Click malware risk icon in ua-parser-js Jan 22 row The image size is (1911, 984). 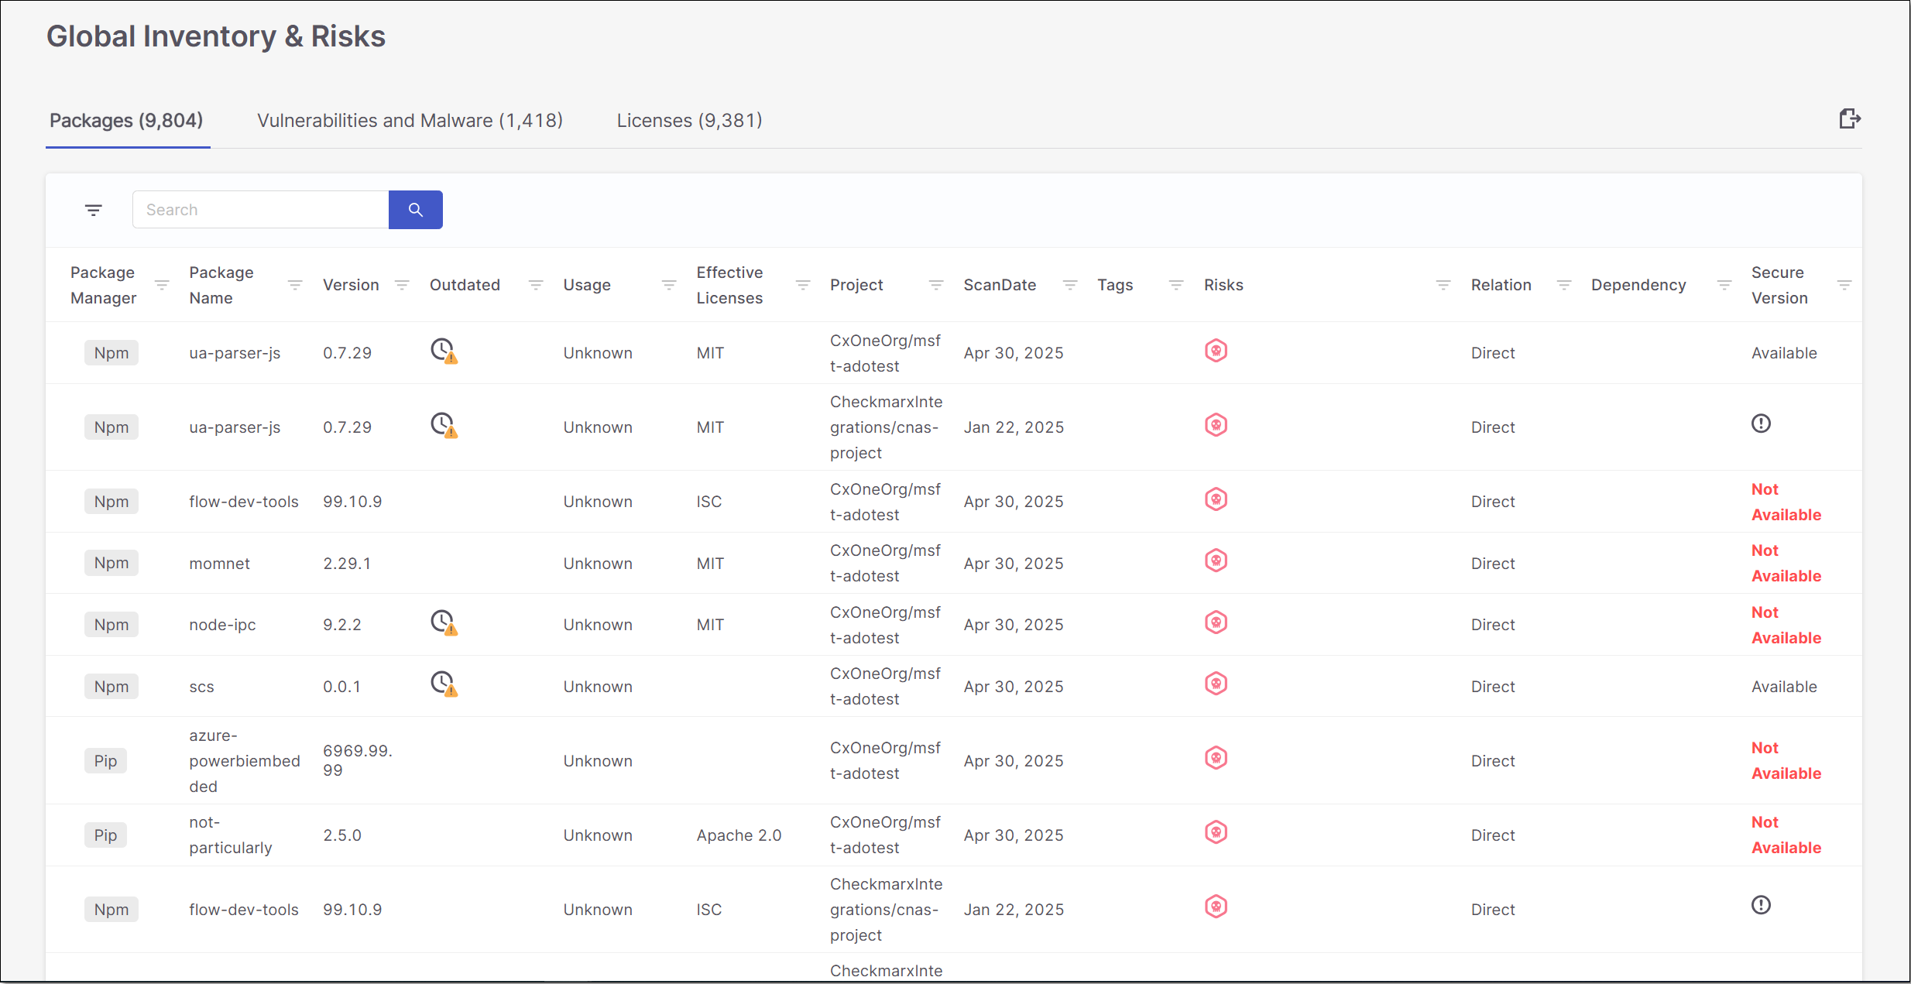pyautogui.click(x=1216, y=425)
